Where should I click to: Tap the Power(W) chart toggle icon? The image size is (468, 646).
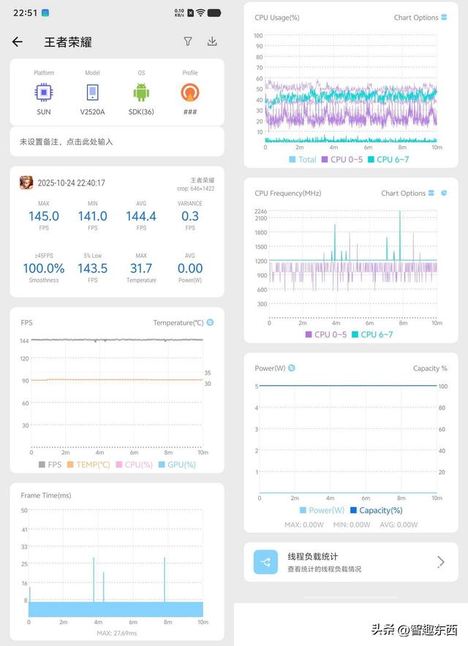point(292,368)
